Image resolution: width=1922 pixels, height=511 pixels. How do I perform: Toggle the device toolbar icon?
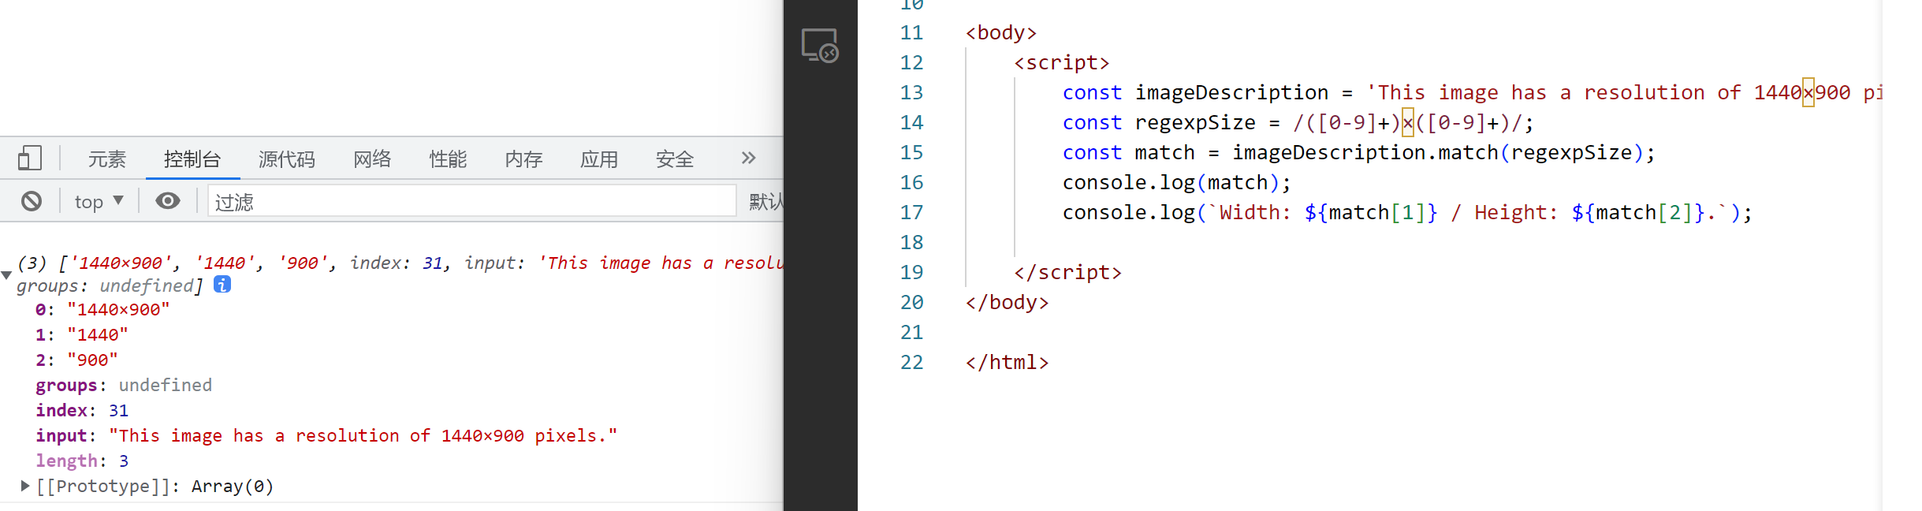(29, 159)
